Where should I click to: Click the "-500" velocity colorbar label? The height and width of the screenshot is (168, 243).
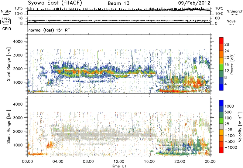(229, 141)
